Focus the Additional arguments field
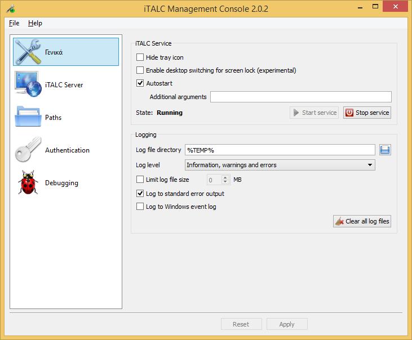The height and width of the screenshot is (340, 412). [x=301, y=97]
